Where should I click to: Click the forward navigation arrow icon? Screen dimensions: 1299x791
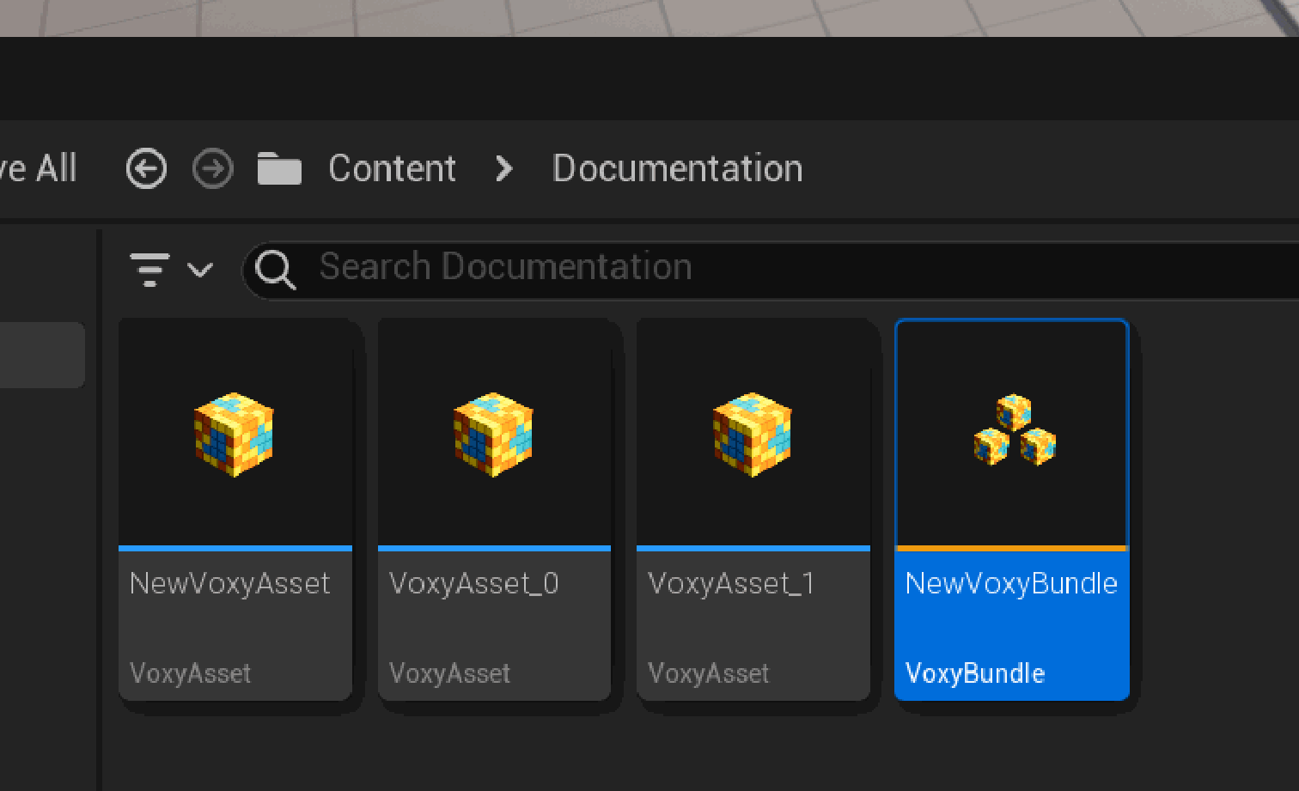click(212, 168)
